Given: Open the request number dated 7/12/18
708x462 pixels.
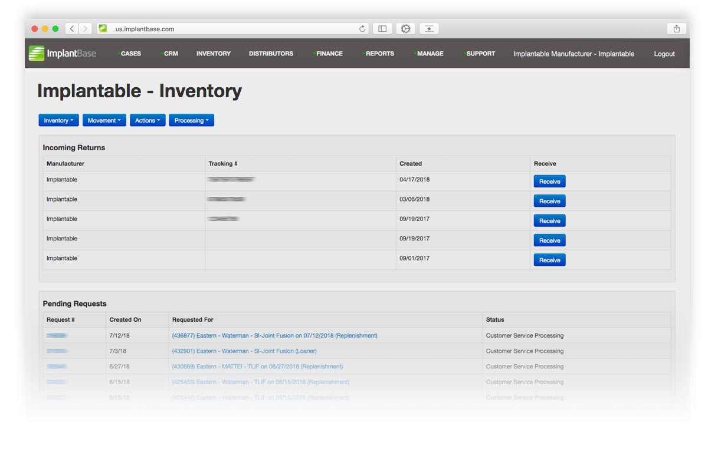Looking at the screenshot, I should (57, 335).
